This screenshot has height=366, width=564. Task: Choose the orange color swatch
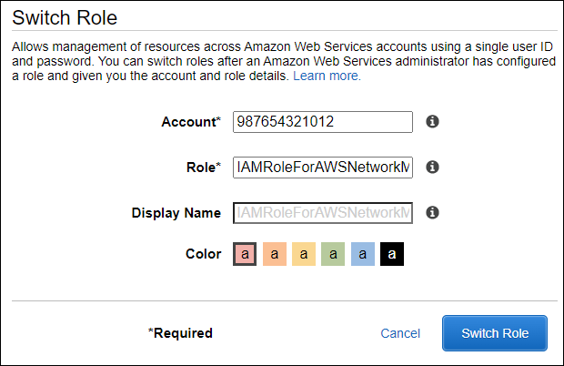click(275, 254)
